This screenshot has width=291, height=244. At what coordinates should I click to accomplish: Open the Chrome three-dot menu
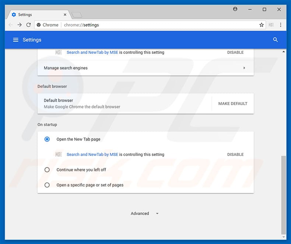click(281, 25)
